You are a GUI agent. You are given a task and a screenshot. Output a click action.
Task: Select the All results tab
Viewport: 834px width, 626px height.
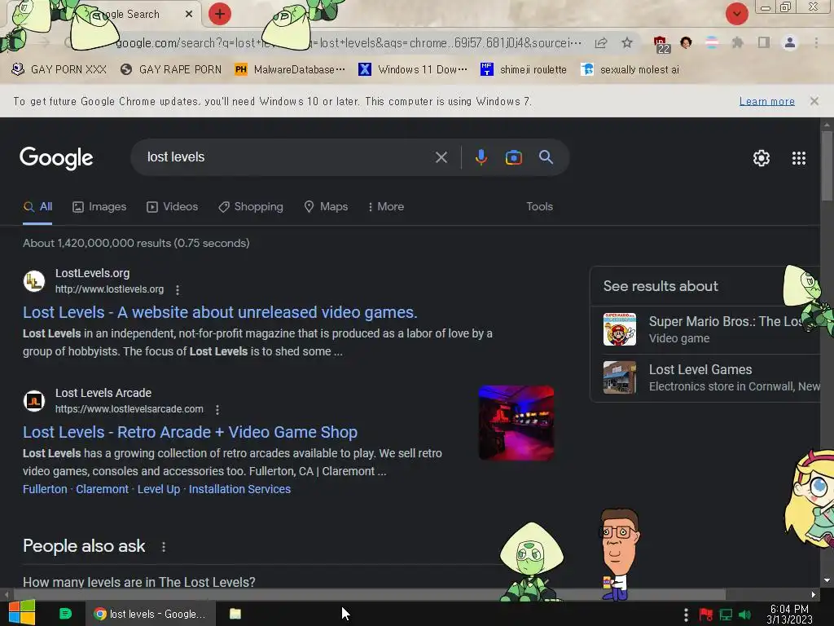coord(37,206)
